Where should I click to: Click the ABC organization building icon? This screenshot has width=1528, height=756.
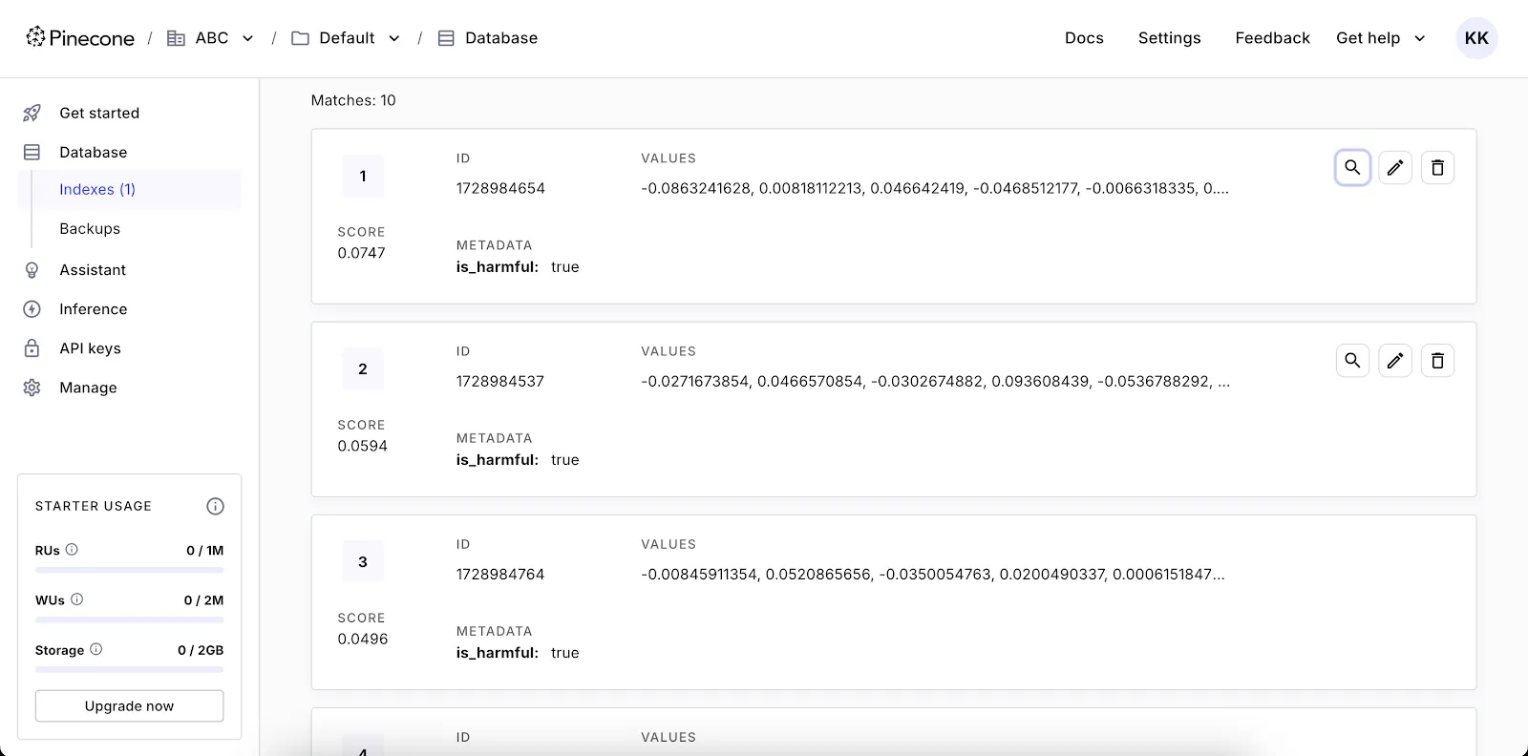176,38
